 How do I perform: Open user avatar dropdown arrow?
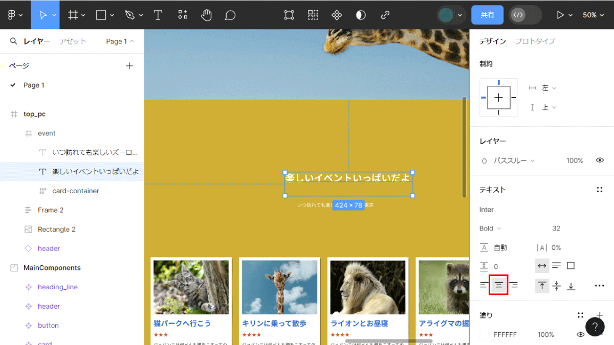tap(460, 15)
